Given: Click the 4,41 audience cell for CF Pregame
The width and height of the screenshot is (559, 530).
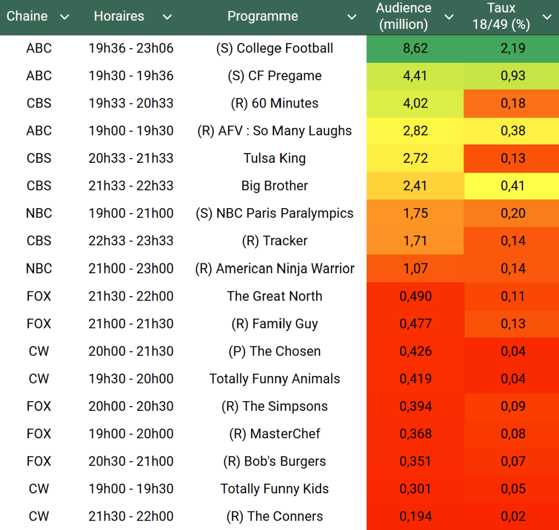Looking at the screenshot, I should tap(415, 76).
